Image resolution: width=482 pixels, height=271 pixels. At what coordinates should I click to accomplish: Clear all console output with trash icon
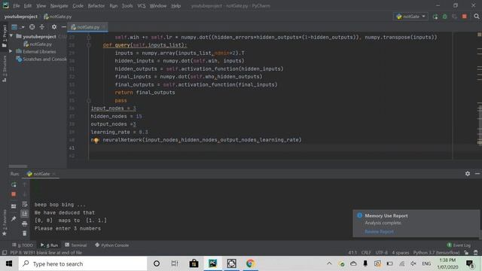[25, 233]
